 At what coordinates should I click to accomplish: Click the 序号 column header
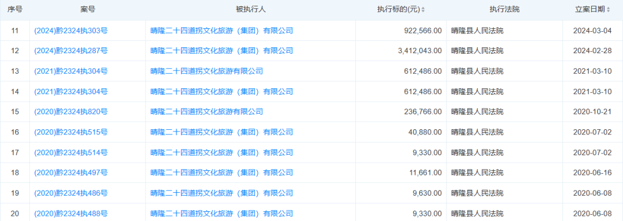point(14,10)
